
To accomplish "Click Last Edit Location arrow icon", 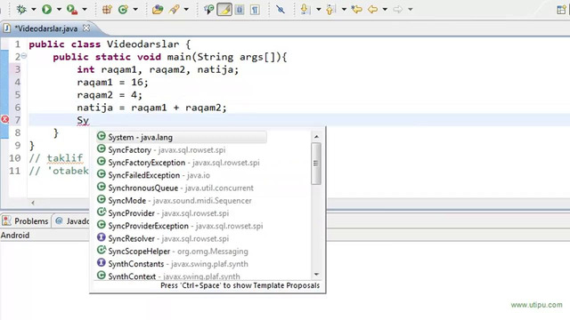I will click(x=356, y=9).
